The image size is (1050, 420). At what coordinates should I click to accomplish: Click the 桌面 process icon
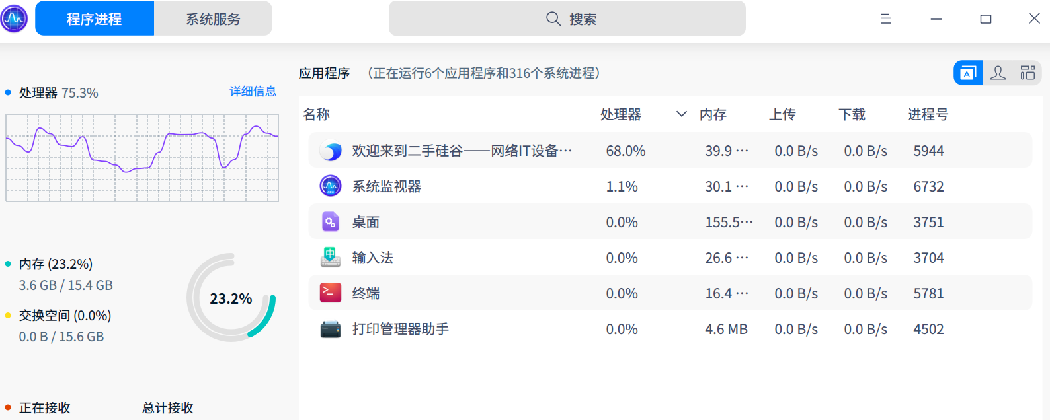(x=331, y=222)
